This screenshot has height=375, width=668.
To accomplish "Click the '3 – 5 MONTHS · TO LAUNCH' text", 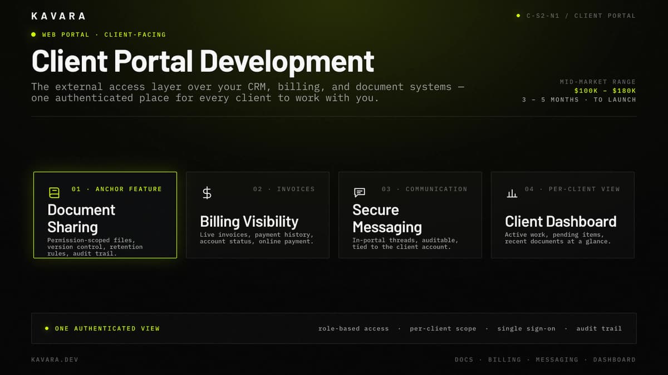I will [579, 99].
